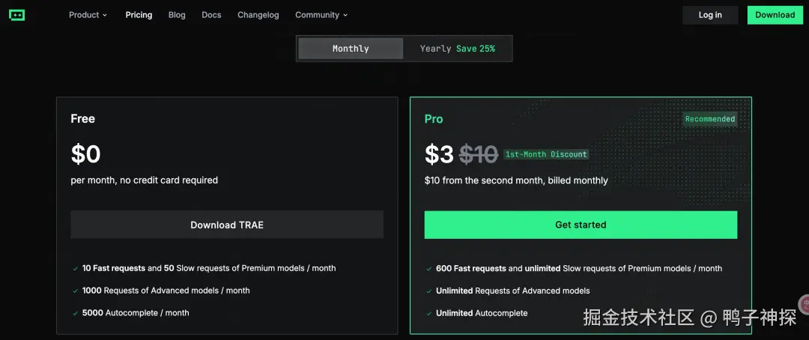Click the checkmark beside "Unlimited Autocomplete"
Screen dimensions: 809x340
point(428,313)
